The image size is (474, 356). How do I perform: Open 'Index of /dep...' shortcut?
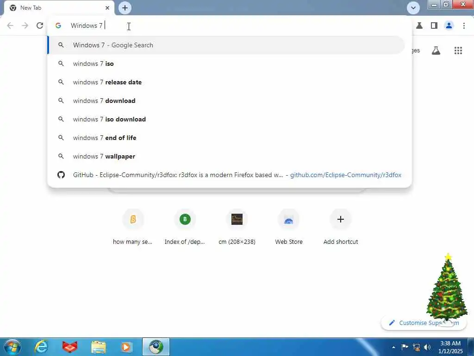coord(185,226)
